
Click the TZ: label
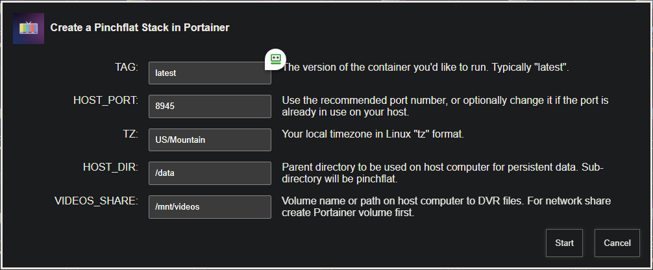(130, 134)
